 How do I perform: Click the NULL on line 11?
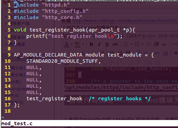click(33, 67)
